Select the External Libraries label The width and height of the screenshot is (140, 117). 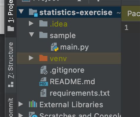click(71, 104)
